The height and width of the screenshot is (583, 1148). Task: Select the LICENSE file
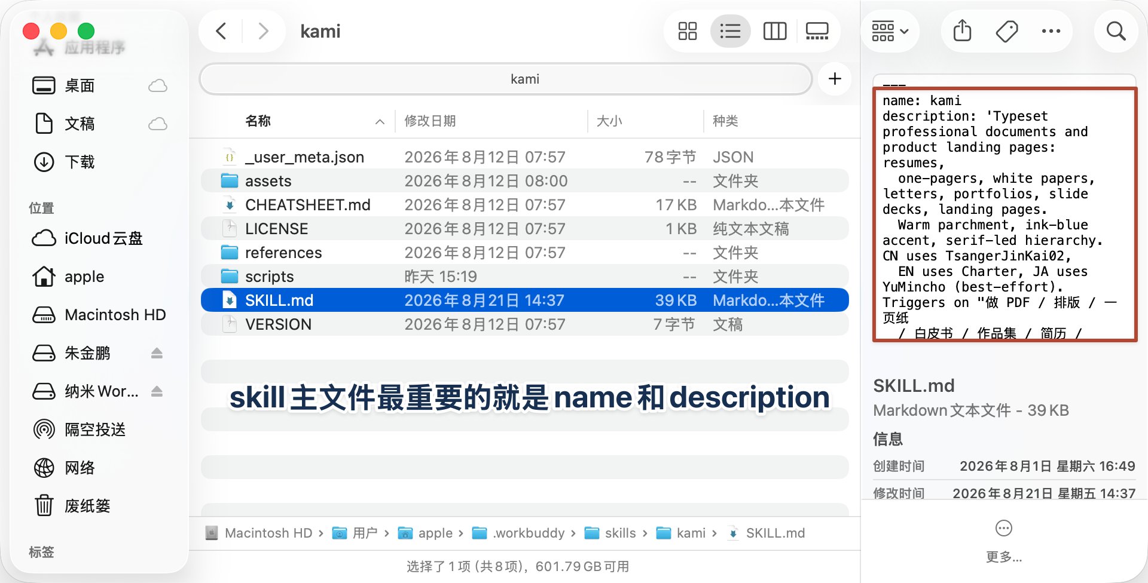click(x=524, y=229)
